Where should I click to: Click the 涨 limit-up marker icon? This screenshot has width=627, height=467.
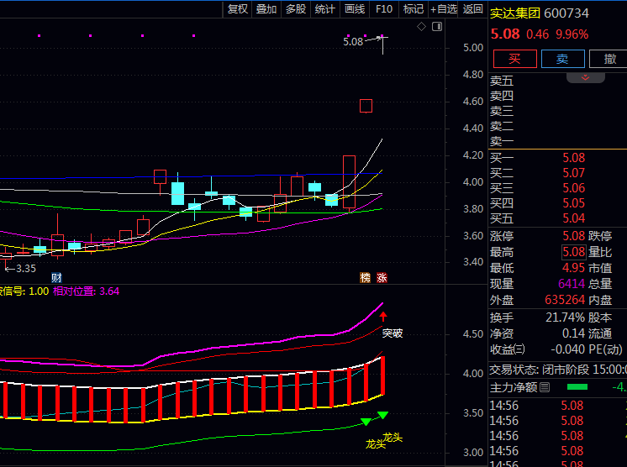point(382,277)
